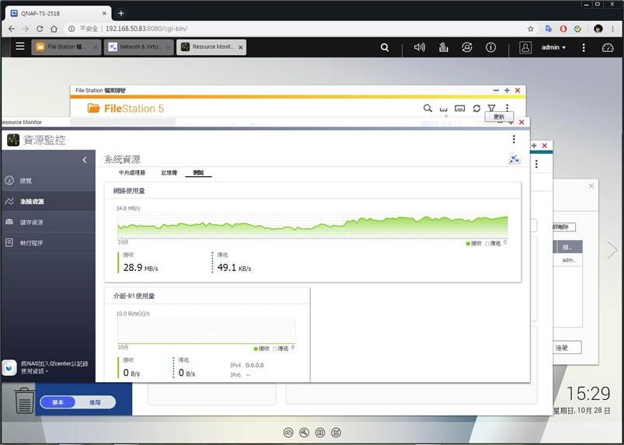
Task: Click the Chrome address bar URL
Action: click(146, 29)
